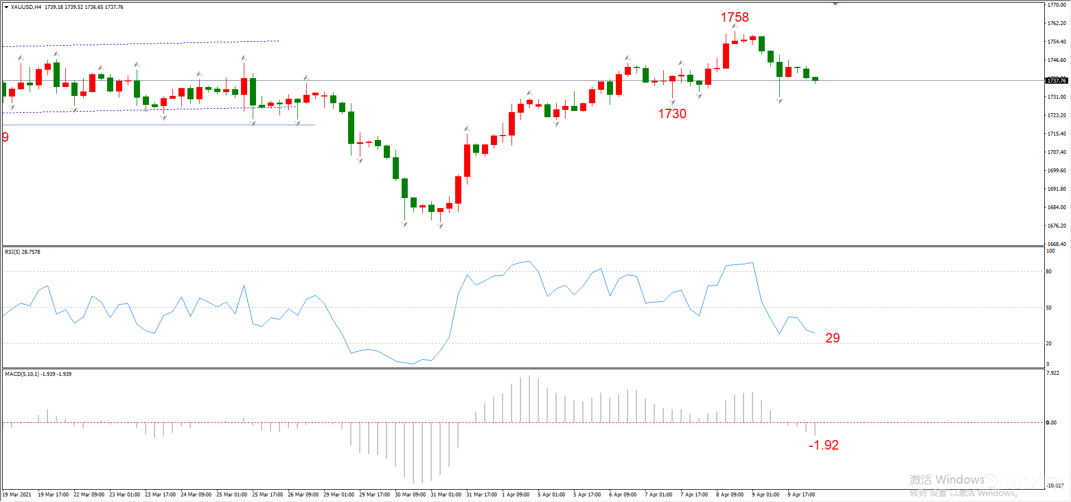Click the red -1.92 label in the MACD panel

[823, 445]
